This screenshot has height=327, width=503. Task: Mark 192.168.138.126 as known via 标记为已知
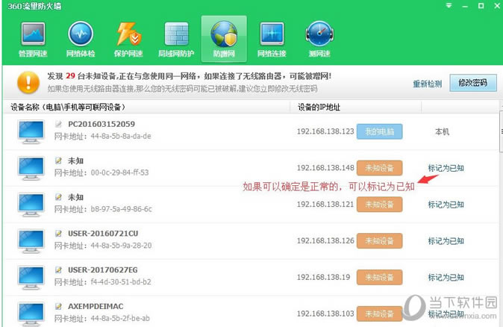pyautogui.click(x=446, y=240)
